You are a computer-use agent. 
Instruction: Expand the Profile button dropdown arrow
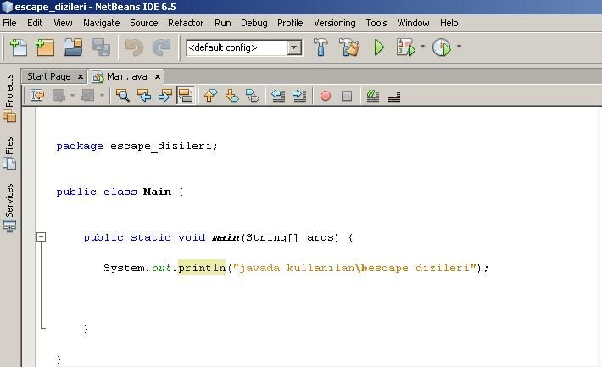click(459, 47)
